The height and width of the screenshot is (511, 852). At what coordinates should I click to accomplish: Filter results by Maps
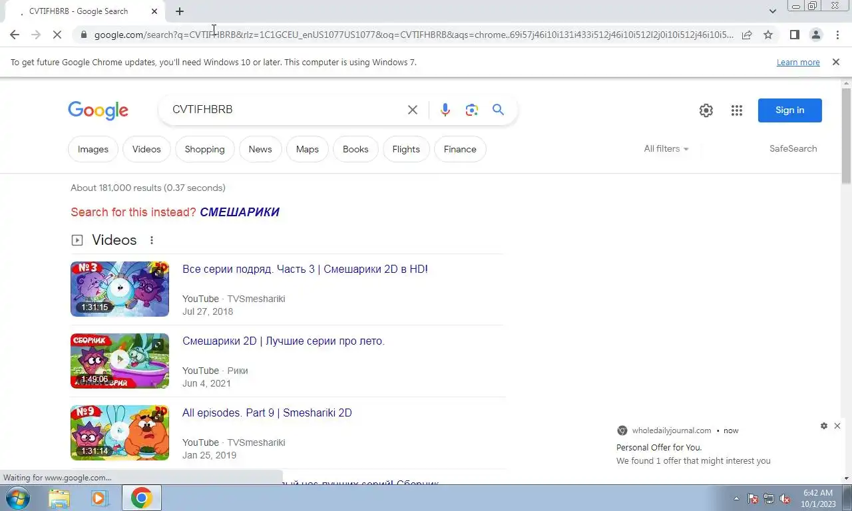click(x=308, y=149)
